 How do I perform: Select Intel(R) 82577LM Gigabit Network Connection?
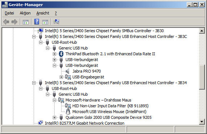pyautogui.click(x=85, y=123)
